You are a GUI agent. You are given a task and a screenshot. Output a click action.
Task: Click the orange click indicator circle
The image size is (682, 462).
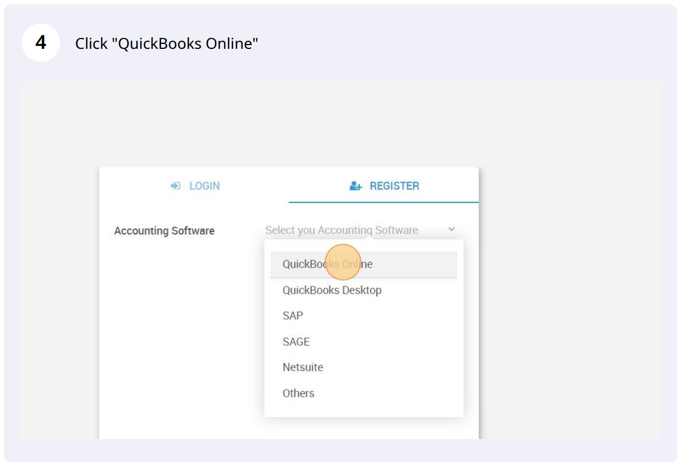(343, 262)
